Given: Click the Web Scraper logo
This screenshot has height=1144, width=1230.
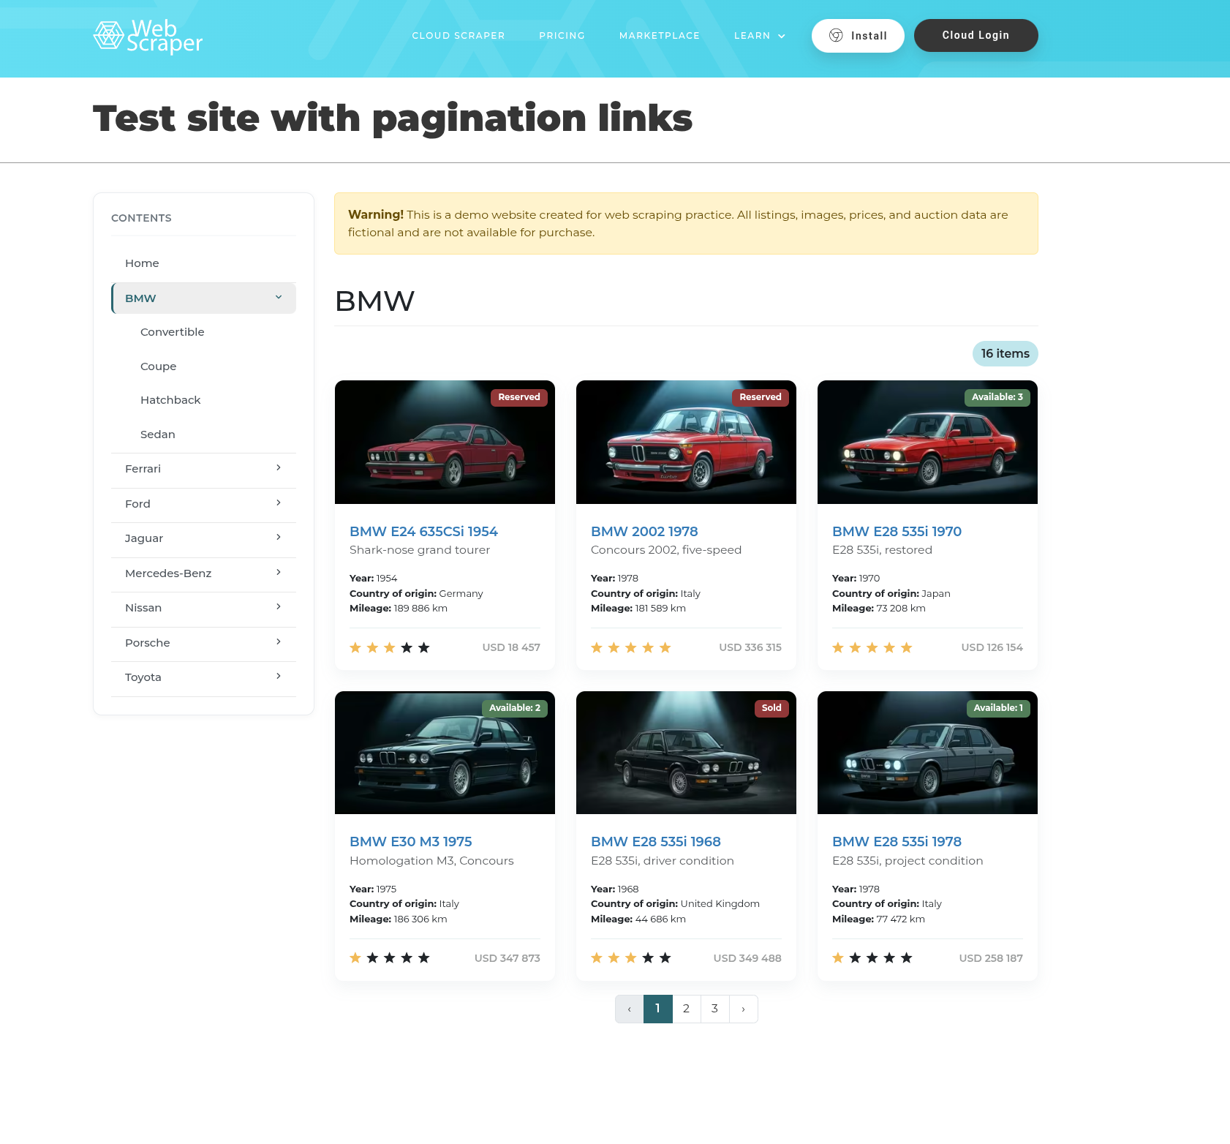Looking at the screenshot, I should click(148, 36).
